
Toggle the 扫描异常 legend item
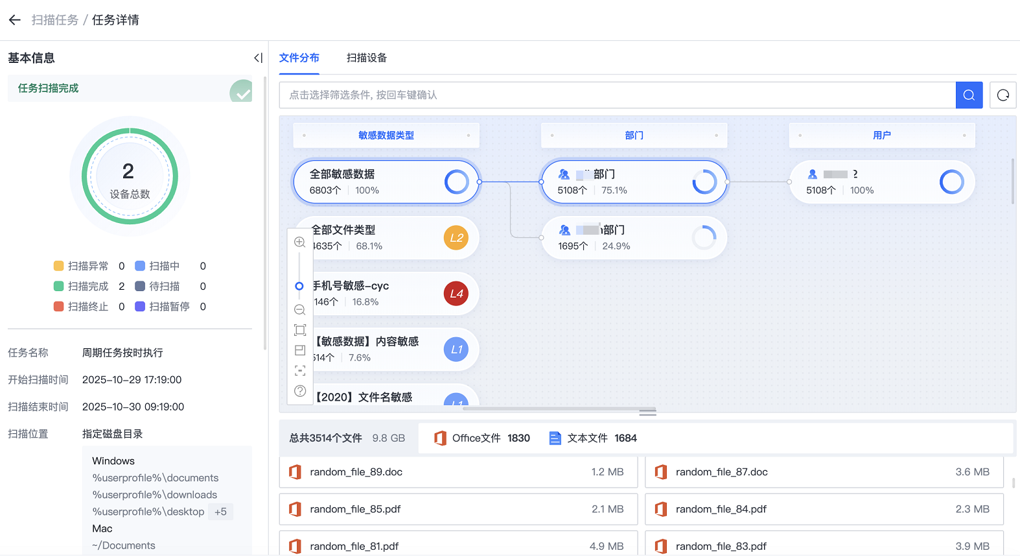point(82,267)
